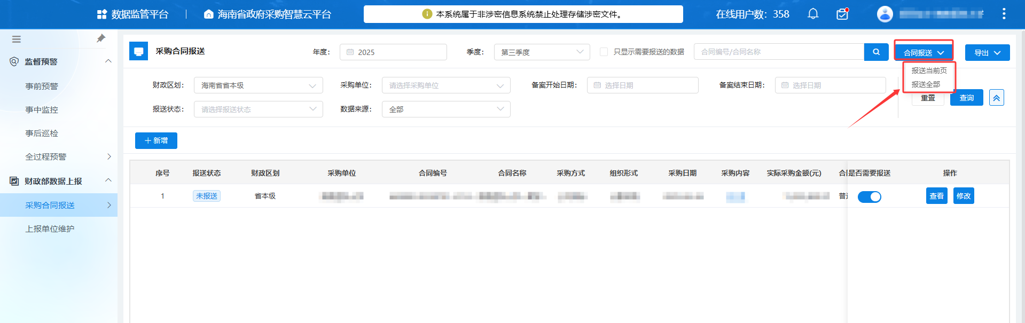Click the notification bell icon
The image size is (1025, 323).
click(x=813, y=14)
